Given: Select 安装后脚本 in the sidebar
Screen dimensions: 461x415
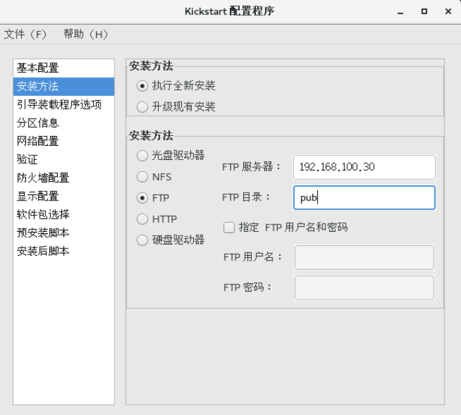Looking at the screenshot, I should coord(63,251).
